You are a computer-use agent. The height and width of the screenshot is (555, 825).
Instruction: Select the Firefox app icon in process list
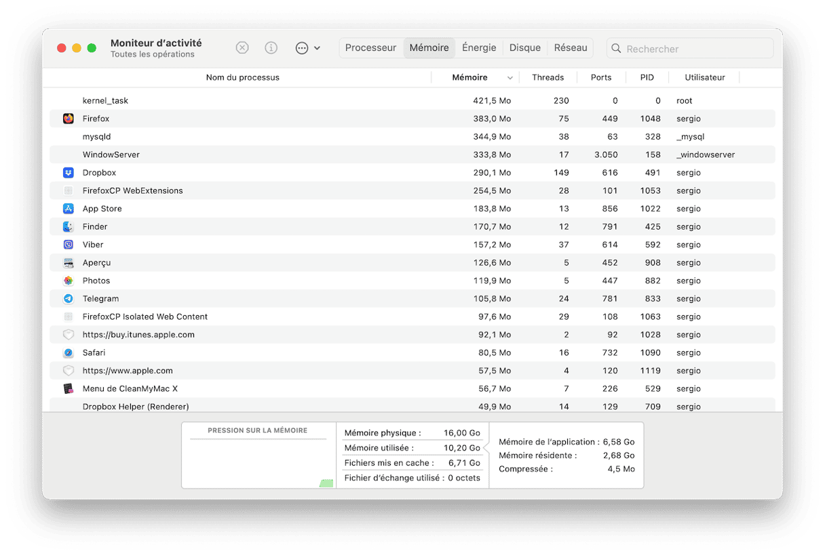tap(69, 119)
